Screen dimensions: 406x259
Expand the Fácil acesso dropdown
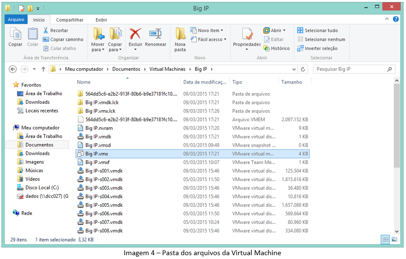pyautogui.click(x=208, y=39)
